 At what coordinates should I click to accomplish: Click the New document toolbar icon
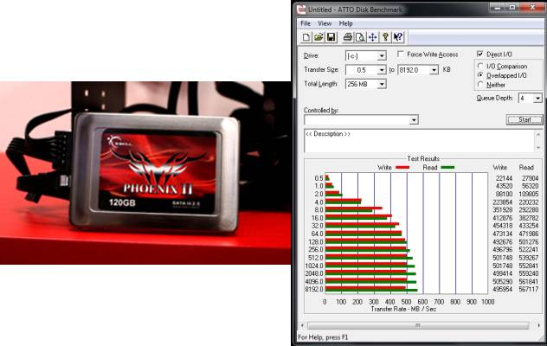click(x=306, y=37)
